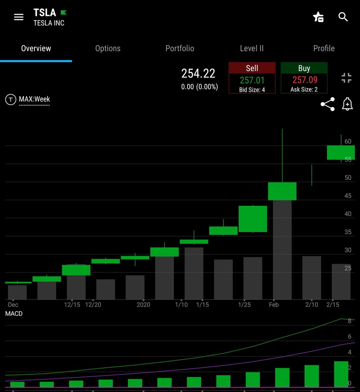Tap the TSLA ticker symbol

click(45, 13)
